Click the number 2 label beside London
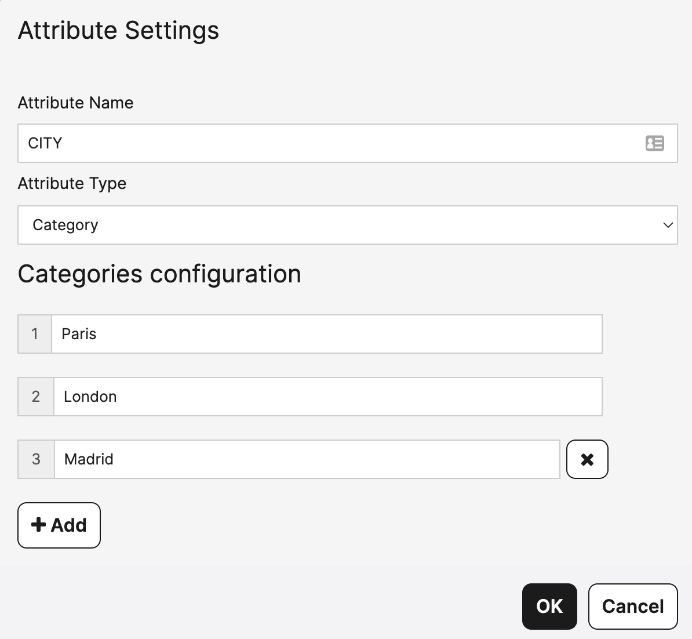692x639 pixels. [x=36, y=397]
